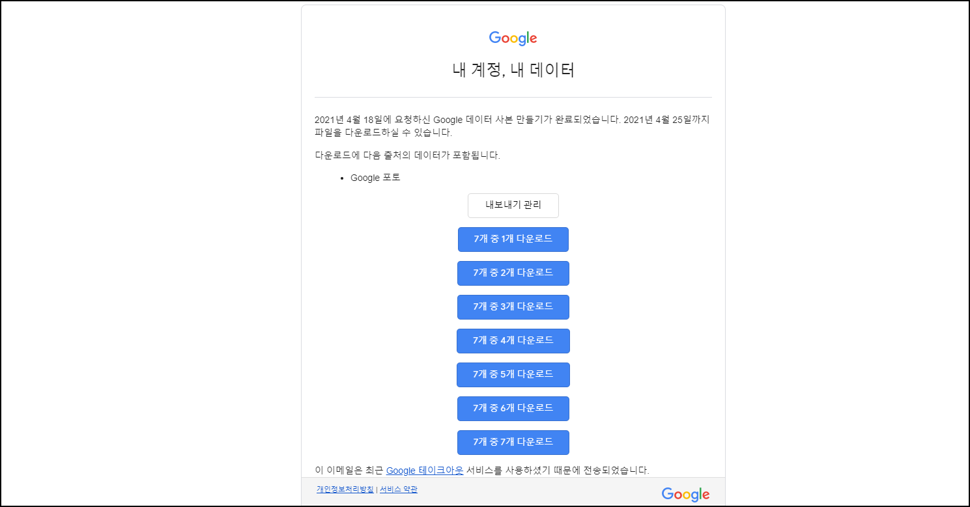Click the Google logo in the footer
Viewport: 970px width, 507px height.
click(685, 495)
